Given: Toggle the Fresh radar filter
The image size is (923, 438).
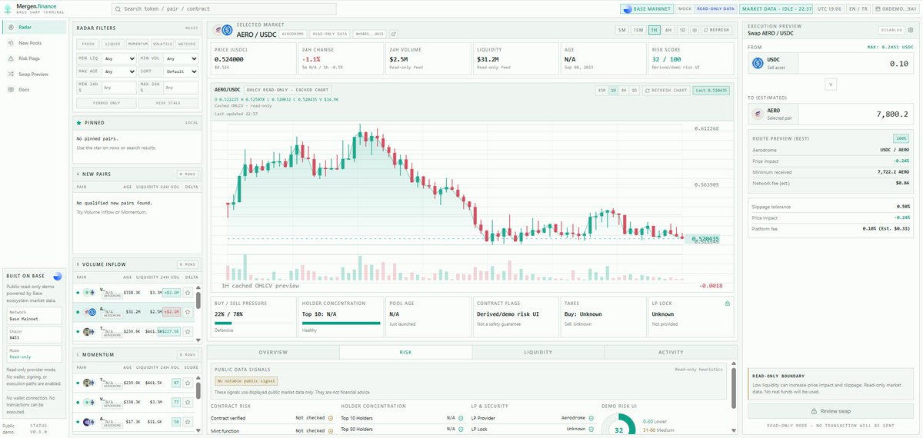Looking at the screenshot, I should [x=88, y=44].
